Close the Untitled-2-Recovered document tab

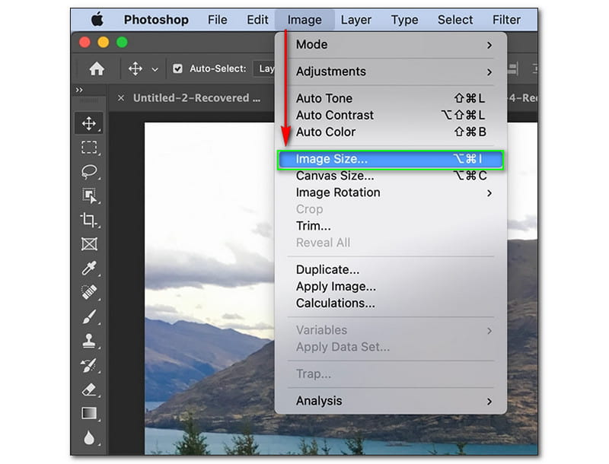tap(121, 98)
